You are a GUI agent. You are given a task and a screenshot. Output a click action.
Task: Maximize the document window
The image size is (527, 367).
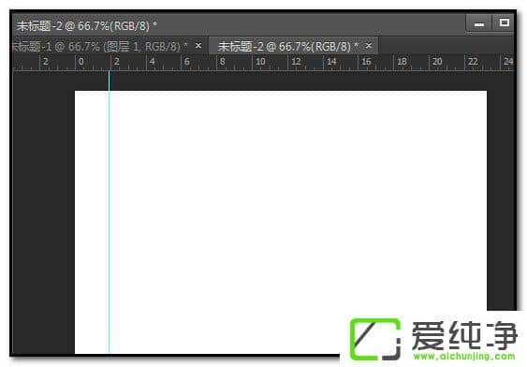504,22
